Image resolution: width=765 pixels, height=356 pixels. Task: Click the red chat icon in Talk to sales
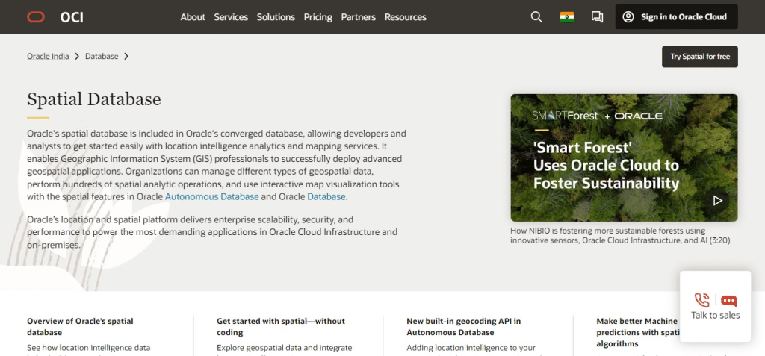pos(728,301)
